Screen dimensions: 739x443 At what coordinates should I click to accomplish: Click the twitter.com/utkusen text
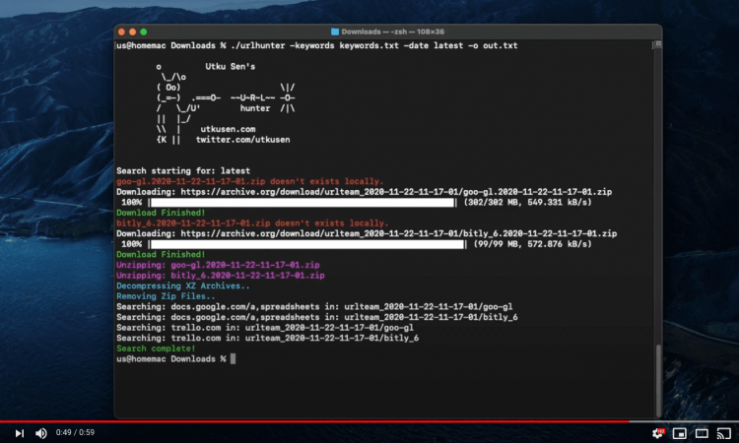(242, 140)
